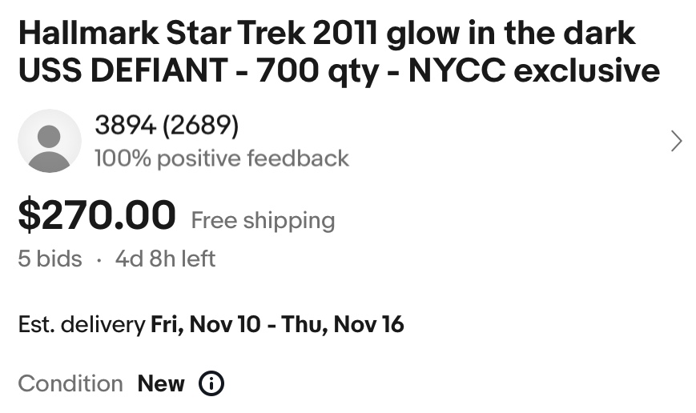Click the $270.00 current bid price
The width and height of the screenshot is (696, 413).
click(x=97, y=215)
